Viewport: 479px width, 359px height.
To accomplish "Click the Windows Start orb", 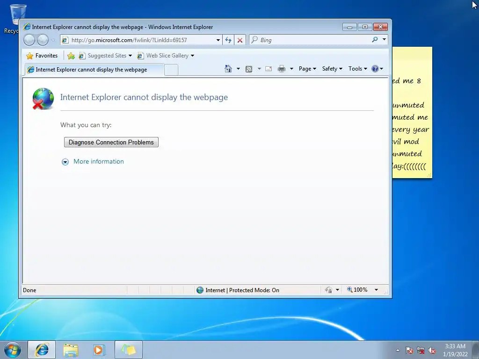I will click(13, 350).
